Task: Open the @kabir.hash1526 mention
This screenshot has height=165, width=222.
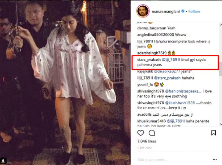Action: pos(180,103)
